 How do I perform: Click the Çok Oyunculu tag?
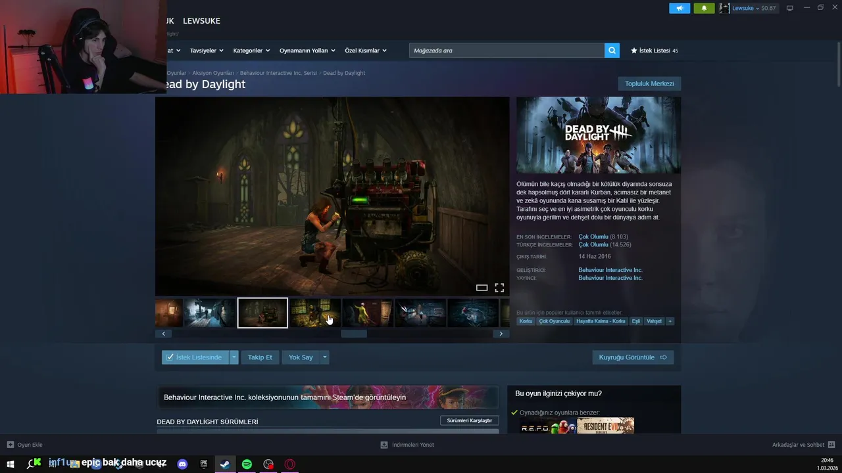555,321
